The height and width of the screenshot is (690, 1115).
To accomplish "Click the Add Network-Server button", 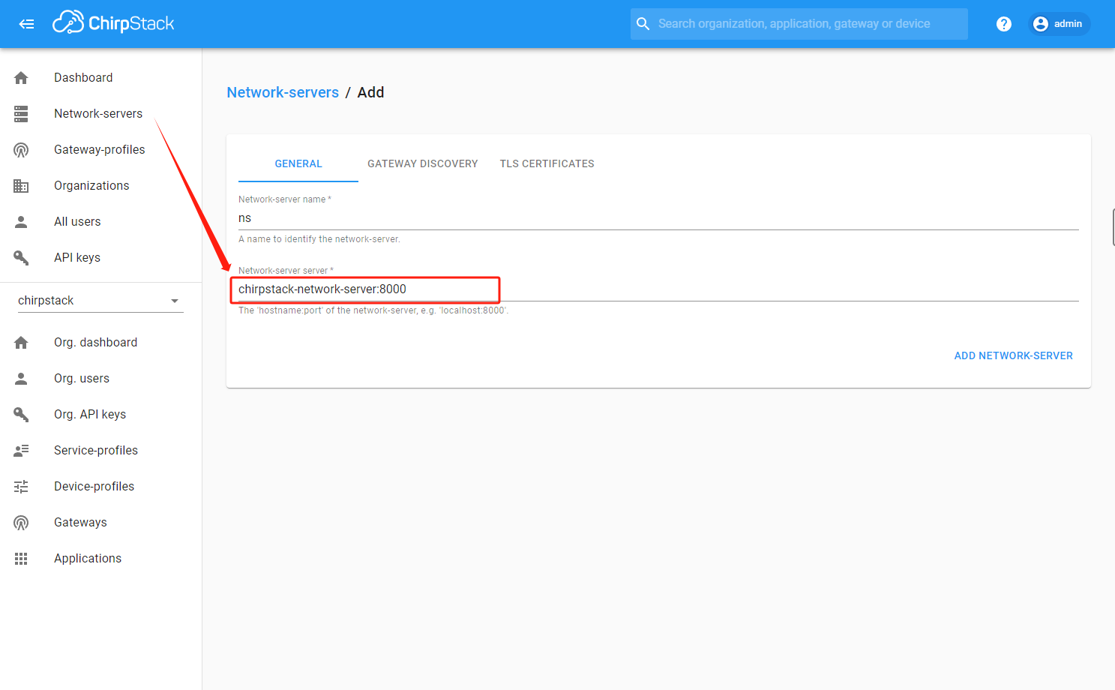I will (1013, 356).
